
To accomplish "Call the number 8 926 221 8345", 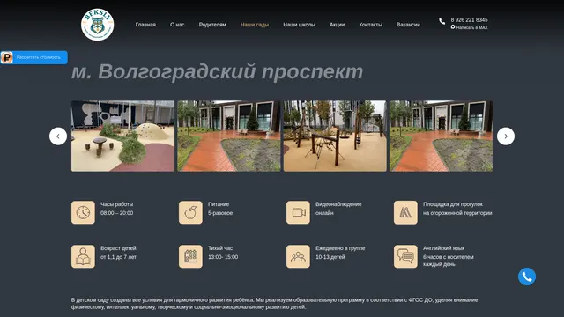I will click(469, 19).
